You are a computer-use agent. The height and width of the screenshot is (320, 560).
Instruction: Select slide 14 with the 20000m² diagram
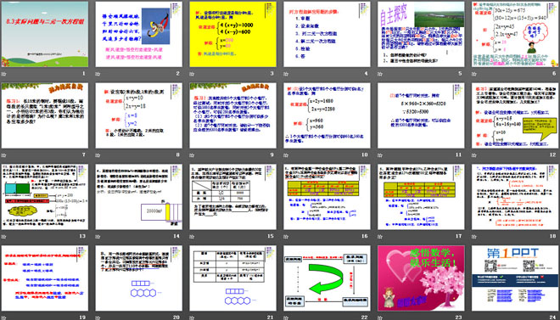point(138,197)
